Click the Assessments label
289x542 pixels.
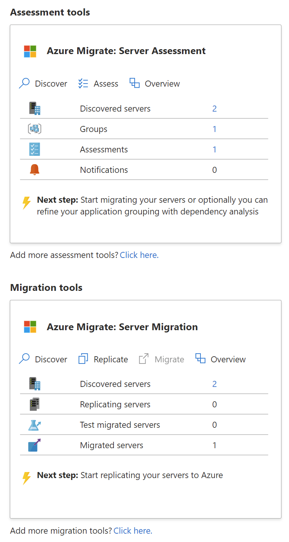[104, 149]
